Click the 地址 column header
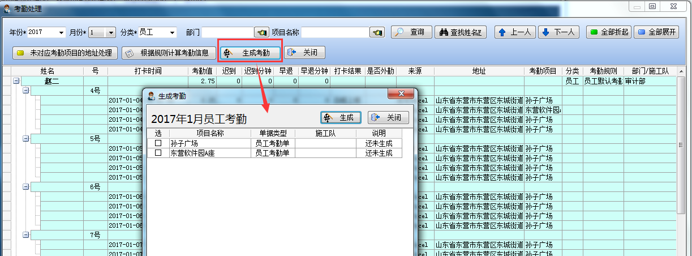Viewport: 692px width, 256px height. (479, 71)
